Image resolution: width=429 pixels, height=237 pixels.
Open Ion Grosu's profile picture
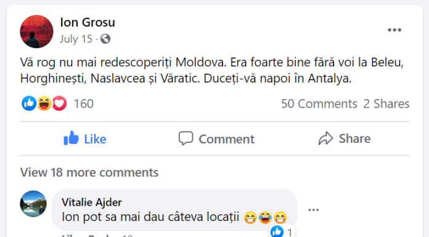tap(36, 31)
